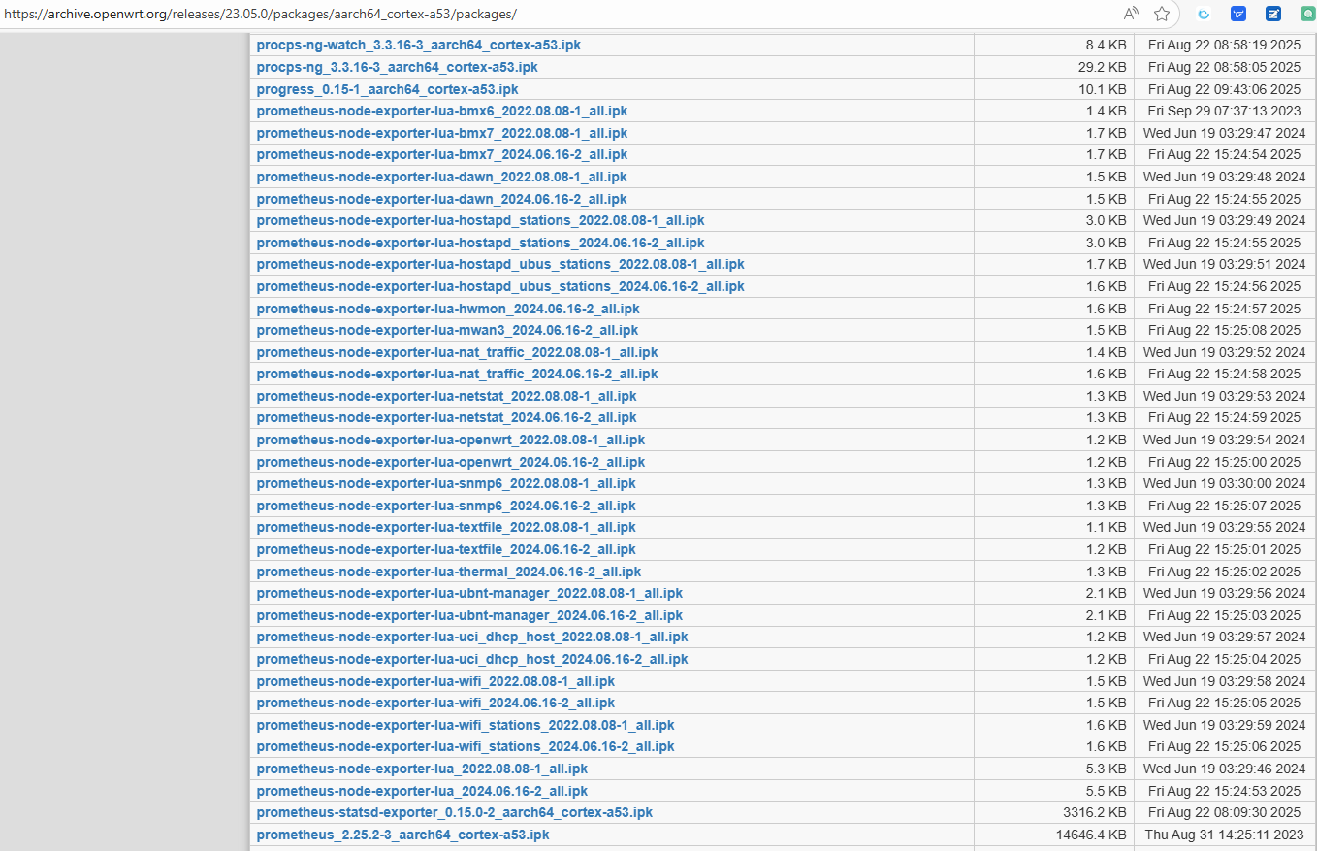Download lua-textfile_2024.06.16-2_all.ipk
This screenshot has width=1317, height=851.
(446, 549)
